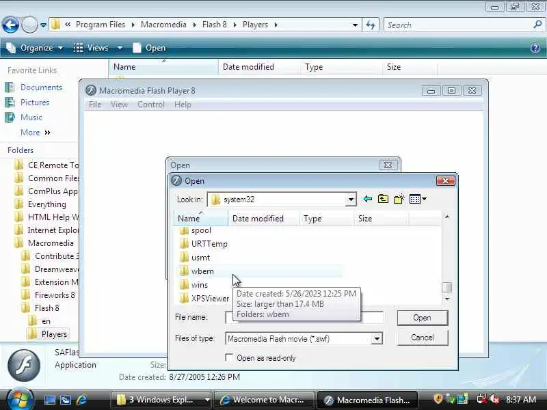Expand the Files of type dropdown
This screenshot has height=410, width=547.
tap(377, 338)
